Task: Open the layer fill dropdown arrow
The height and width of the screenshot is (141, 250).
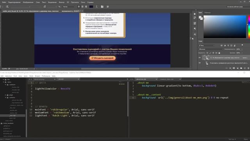Action: tap(242, 53)
